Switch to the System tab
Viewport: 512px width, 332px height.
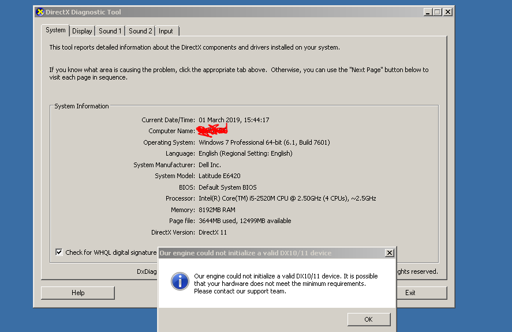tap(55, 30)
